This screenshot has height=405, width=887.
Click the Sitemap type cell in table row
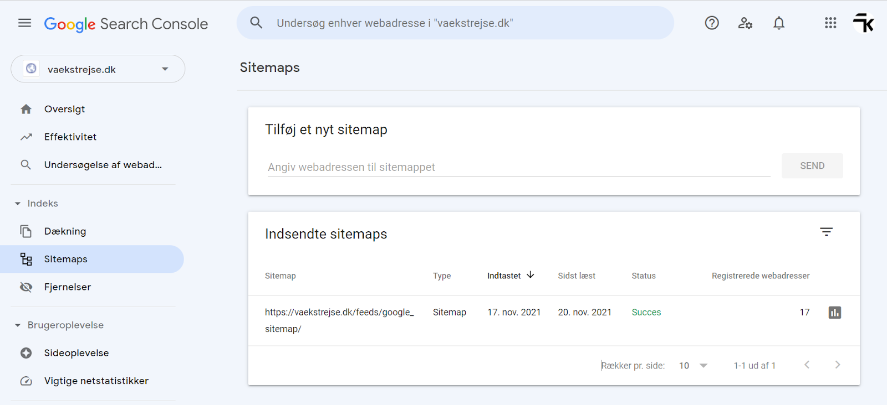point(450,312)
